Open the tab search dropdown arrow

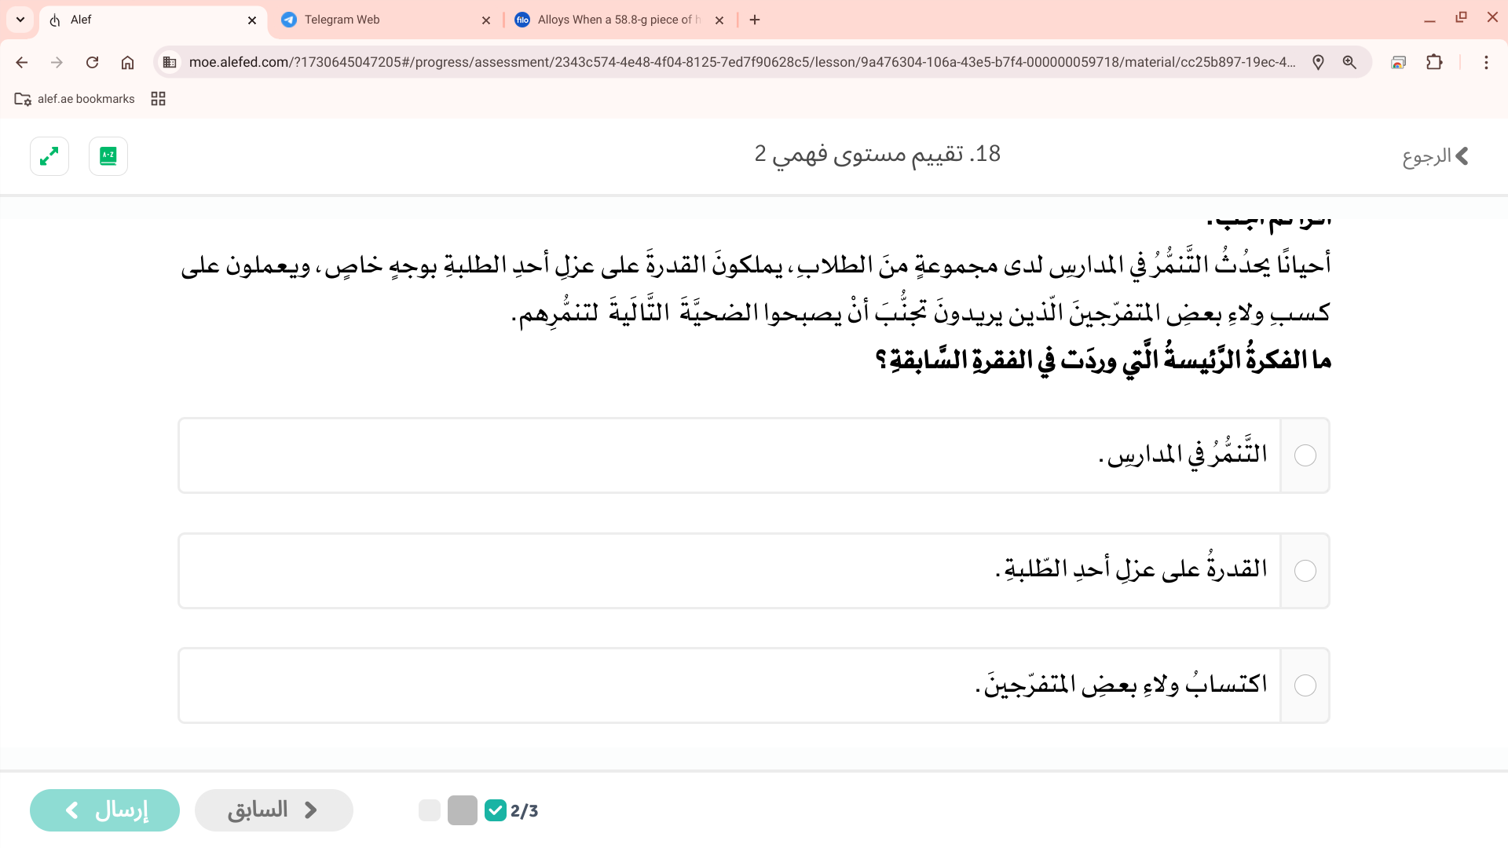20,20
